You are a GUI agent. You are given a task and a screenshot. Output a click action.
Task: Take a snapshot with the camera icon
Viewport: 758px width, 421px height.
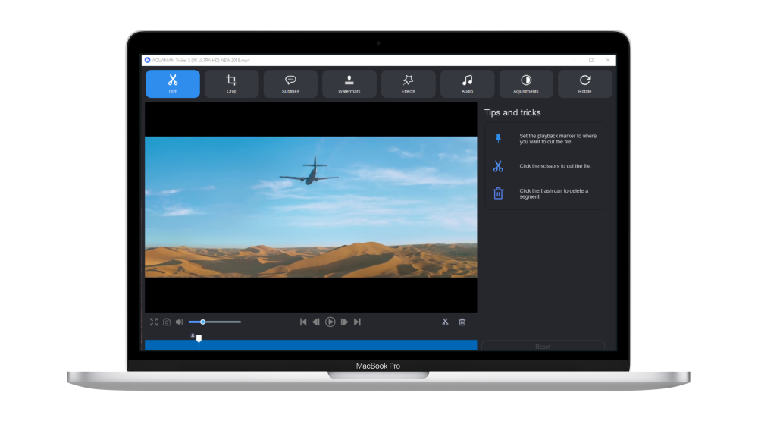(x=167, y=322)
